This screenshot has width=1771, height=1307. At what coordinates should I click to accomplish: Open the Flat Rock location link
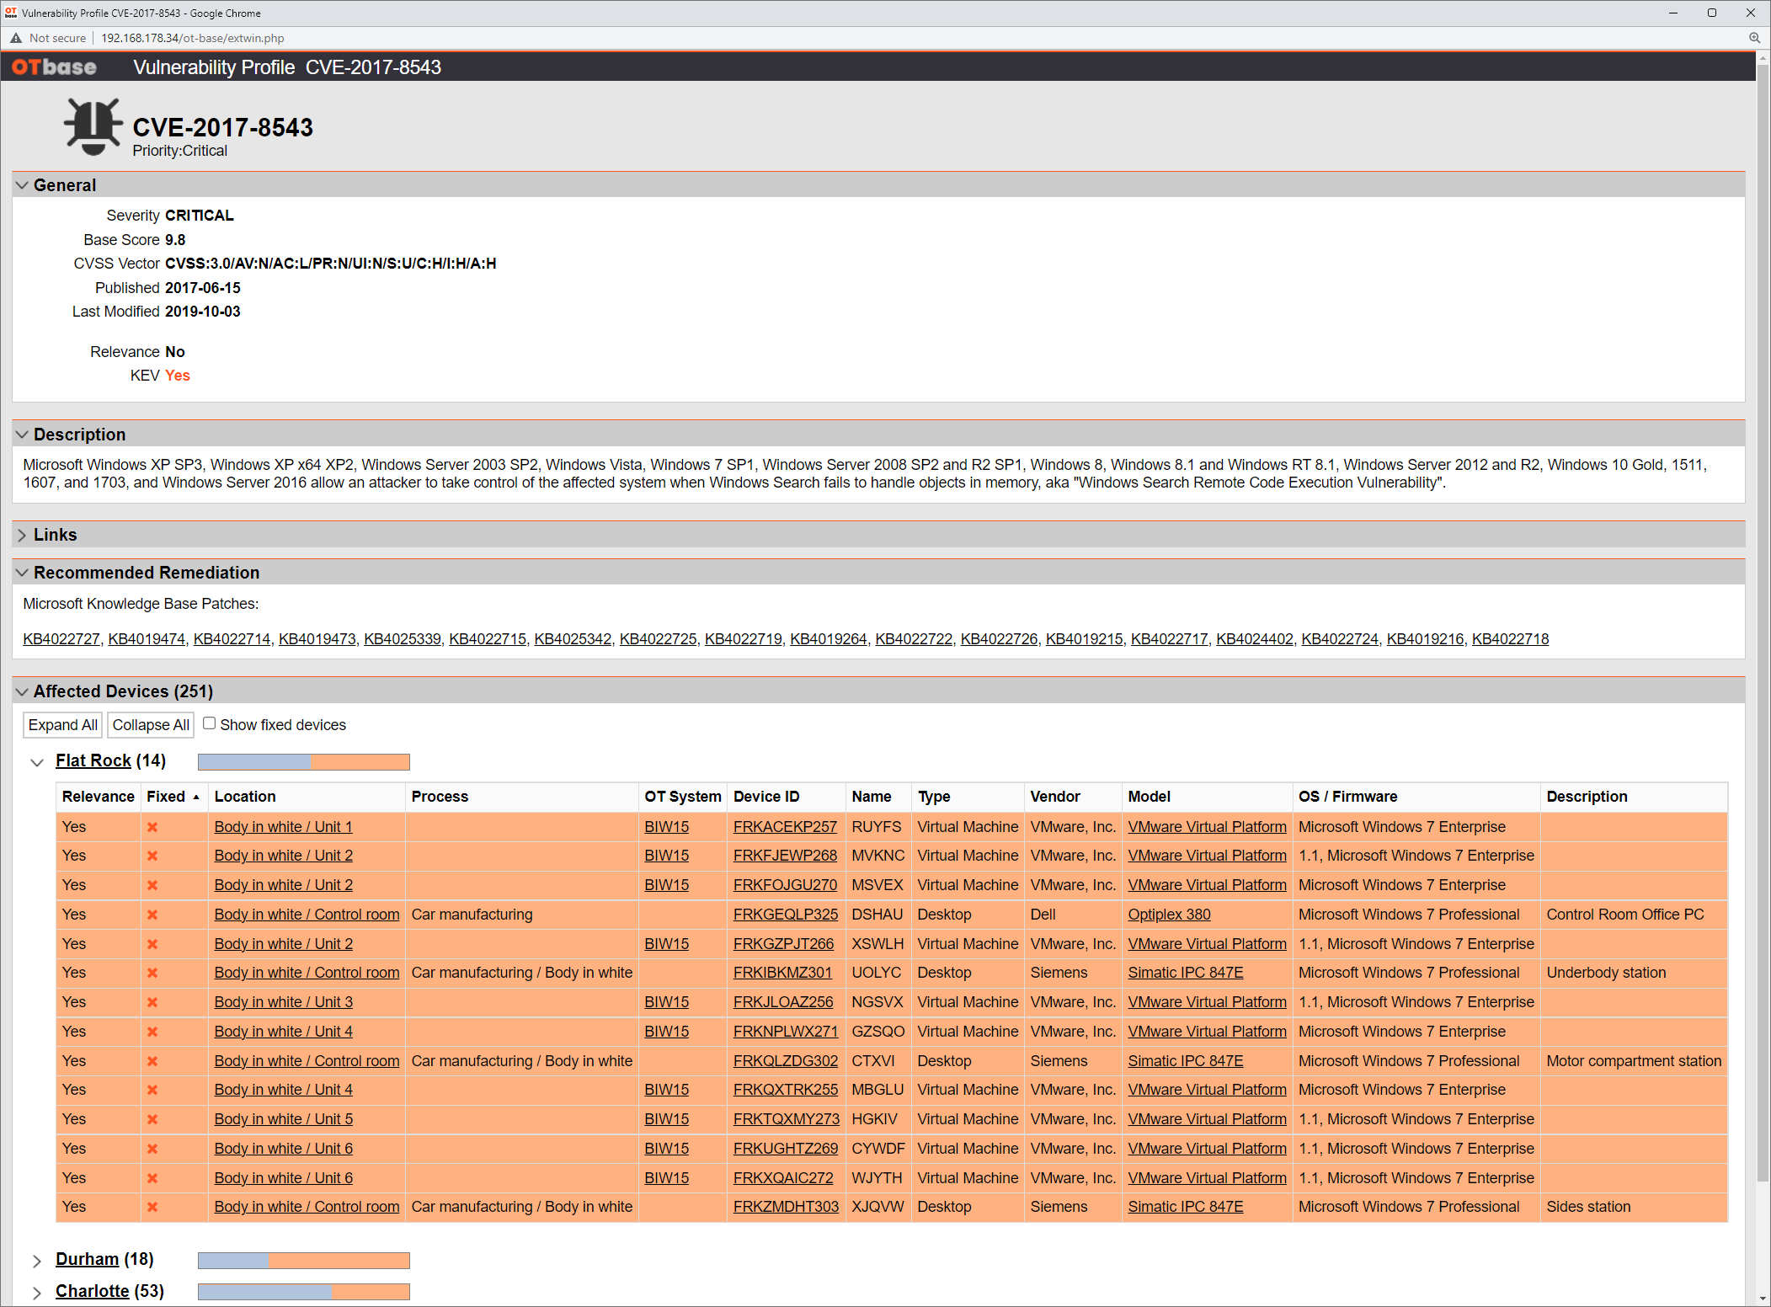[93, 760]
